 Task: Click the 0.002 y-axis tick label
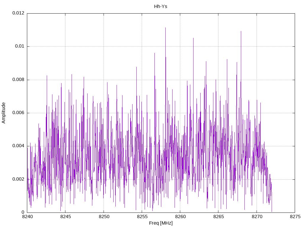[18, 179]
